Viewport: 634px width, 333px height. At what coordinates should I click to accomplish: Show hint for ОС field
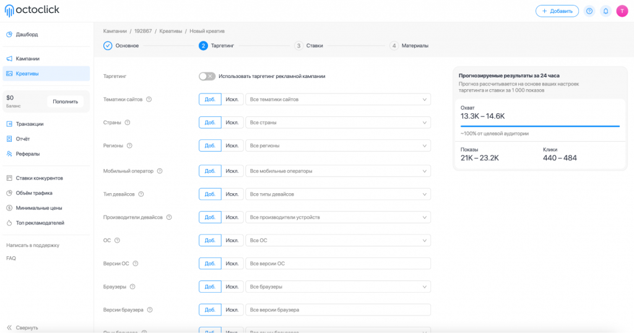tap(117, 240)
